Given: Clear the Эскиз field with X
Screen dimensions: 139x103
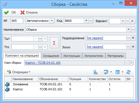Looking at the screenshot, I should tap(133, 47).
